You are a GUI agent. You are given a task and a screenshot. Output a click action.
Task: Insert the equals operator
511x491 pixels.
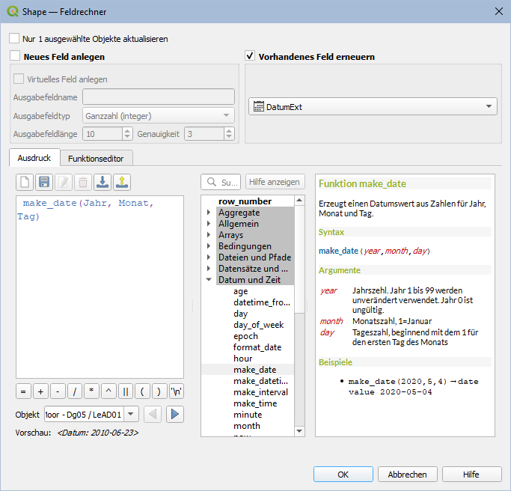click(23, 391)
